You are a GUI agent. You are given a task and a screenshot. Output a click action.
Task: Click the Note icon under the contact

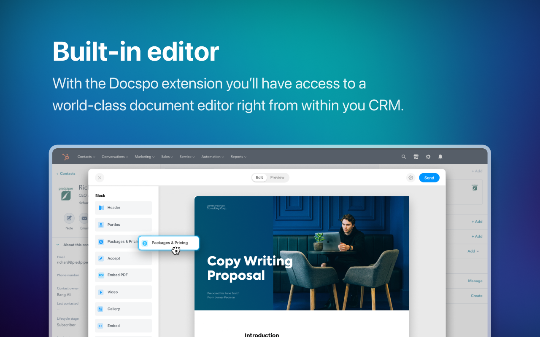click(69, 218)
